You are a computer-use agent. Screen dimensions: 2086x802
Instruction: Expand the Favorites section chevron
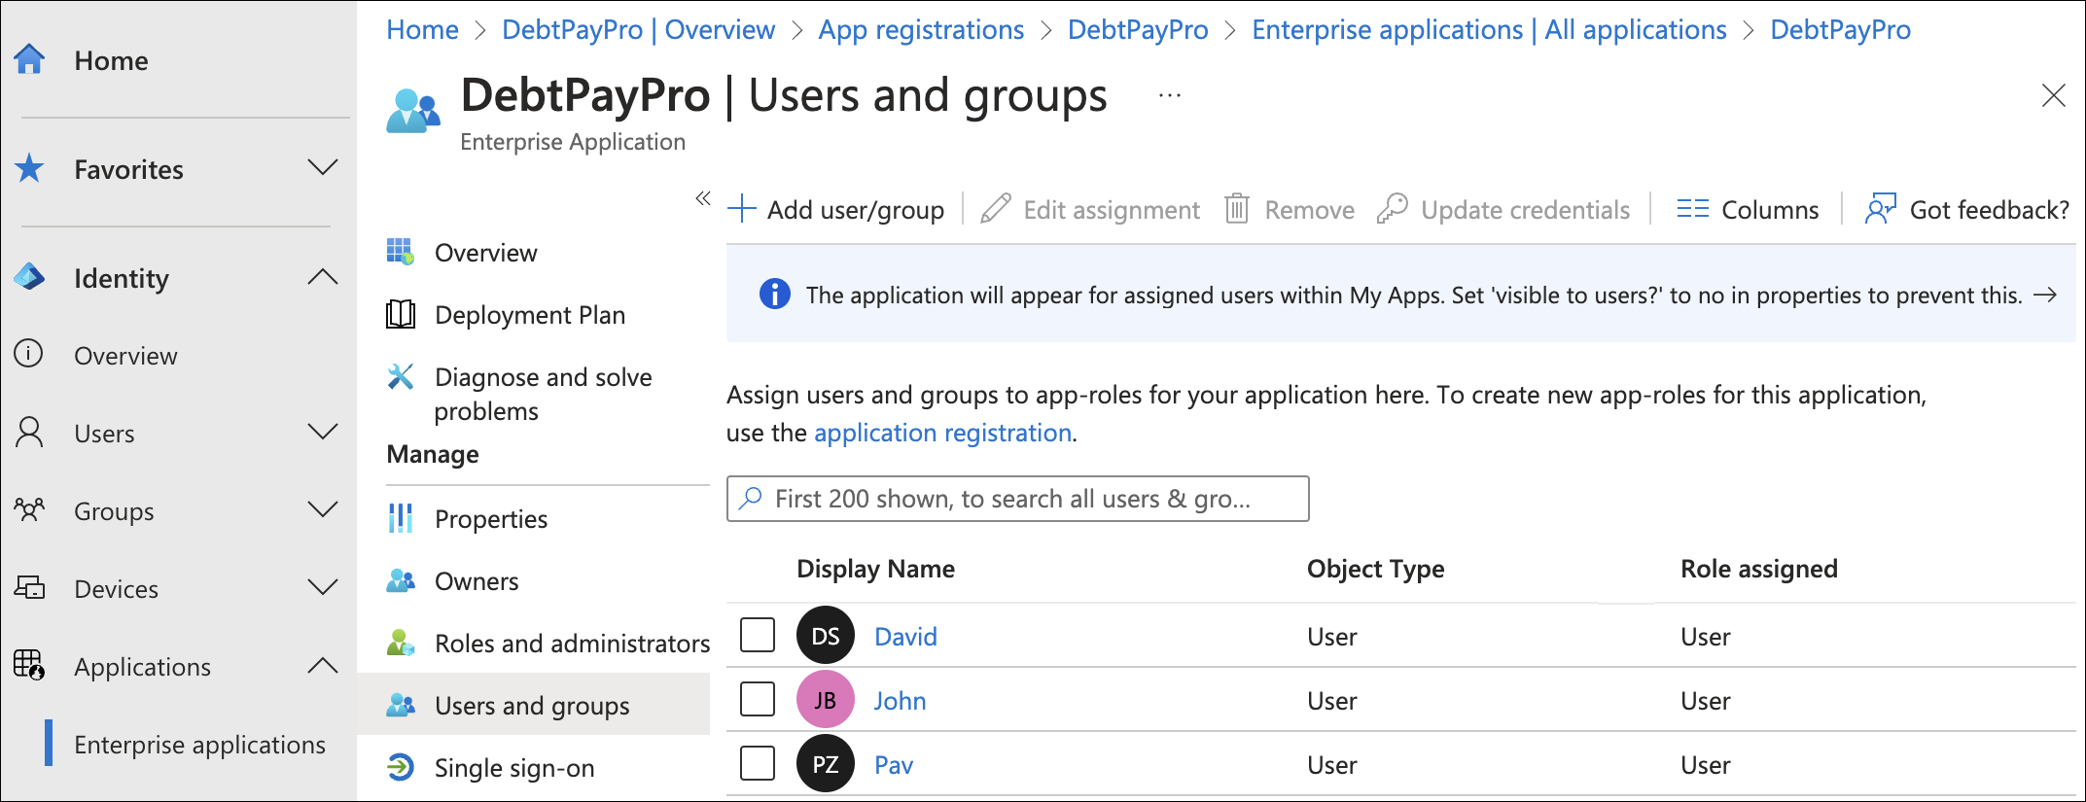323,167
